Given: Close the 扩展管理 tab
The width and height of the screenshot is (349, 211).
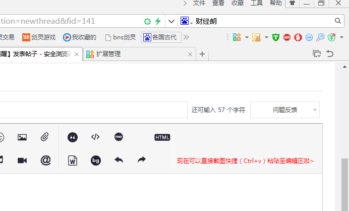Looking at the screenshot, I should (190, 54).
